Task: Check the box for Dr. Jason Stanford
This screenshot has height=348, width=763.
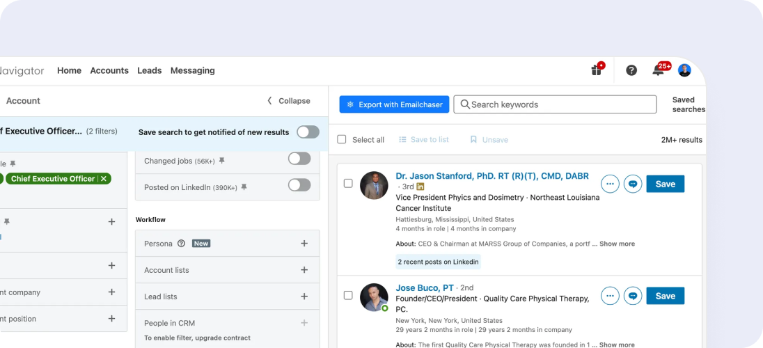Action: [348, 184]
